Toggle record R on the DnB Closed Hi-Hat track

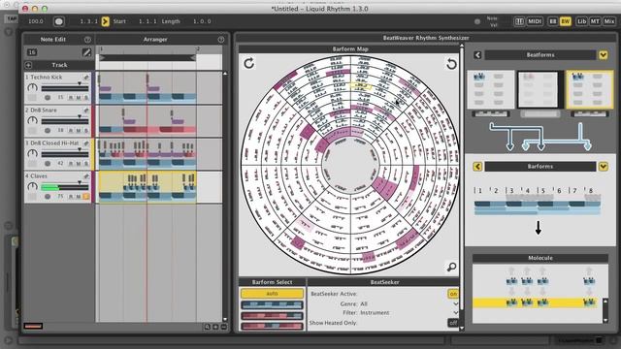pos(71,164)
